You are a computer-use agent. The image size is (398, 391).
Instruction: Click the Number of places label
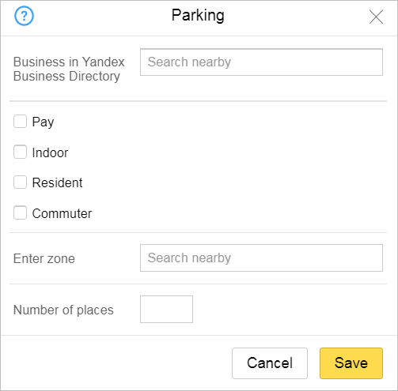tap(63, 310)
